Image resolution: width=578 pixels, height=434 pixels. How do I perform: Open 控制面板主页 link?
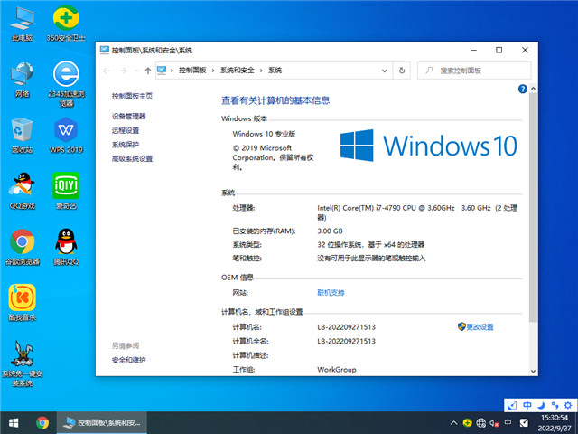pyautogui.click(x=132, y=96)
